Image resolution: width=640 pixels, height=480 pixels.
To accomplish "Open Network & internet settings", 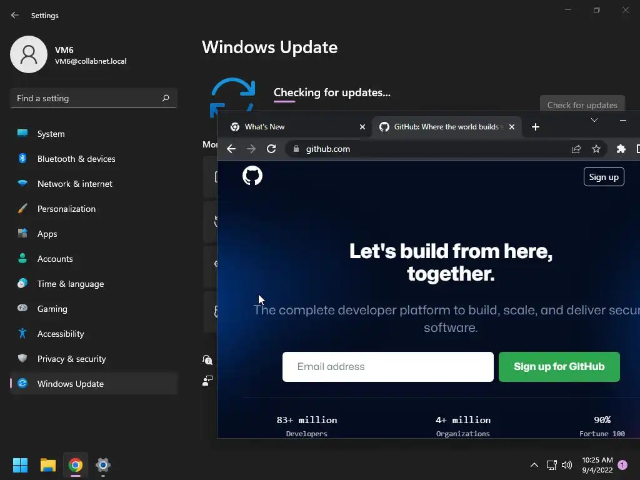I will coord(94,184).
